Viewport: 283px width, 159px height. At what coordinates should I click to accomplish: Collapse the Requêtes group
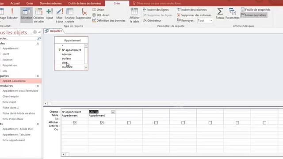[38, 76]
